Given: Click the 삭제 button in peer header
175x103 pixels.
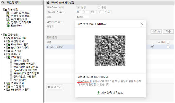Looking at the screenshot, I should (162, 42).
